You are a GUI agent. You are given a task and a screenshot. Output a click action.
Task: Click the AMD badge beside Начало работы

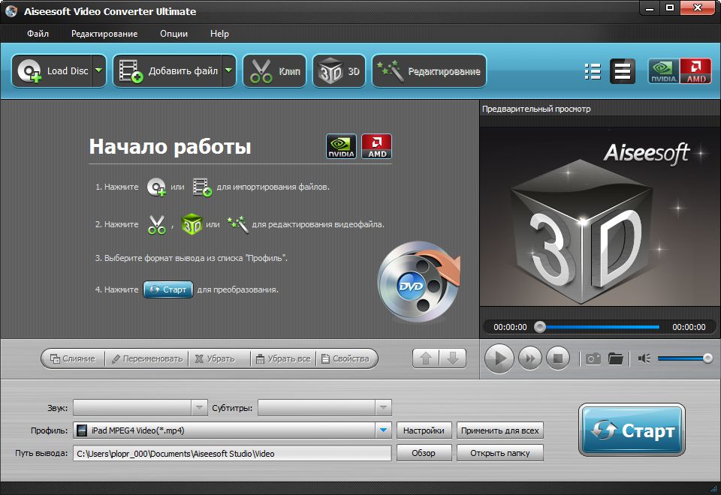376,146
